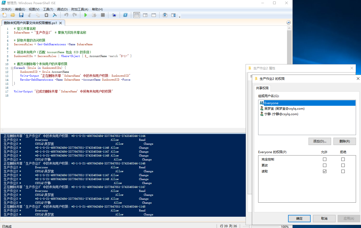Save the script with the floppy icon

click(21, 15)
